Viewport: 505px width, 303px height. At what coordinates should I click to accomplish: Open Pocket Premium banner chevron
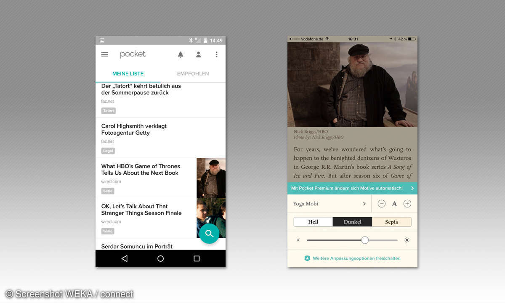(412, 189)
